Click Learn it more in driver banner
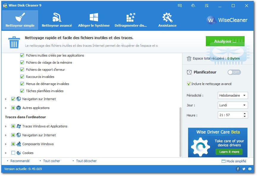 click(x=229, y=152)
